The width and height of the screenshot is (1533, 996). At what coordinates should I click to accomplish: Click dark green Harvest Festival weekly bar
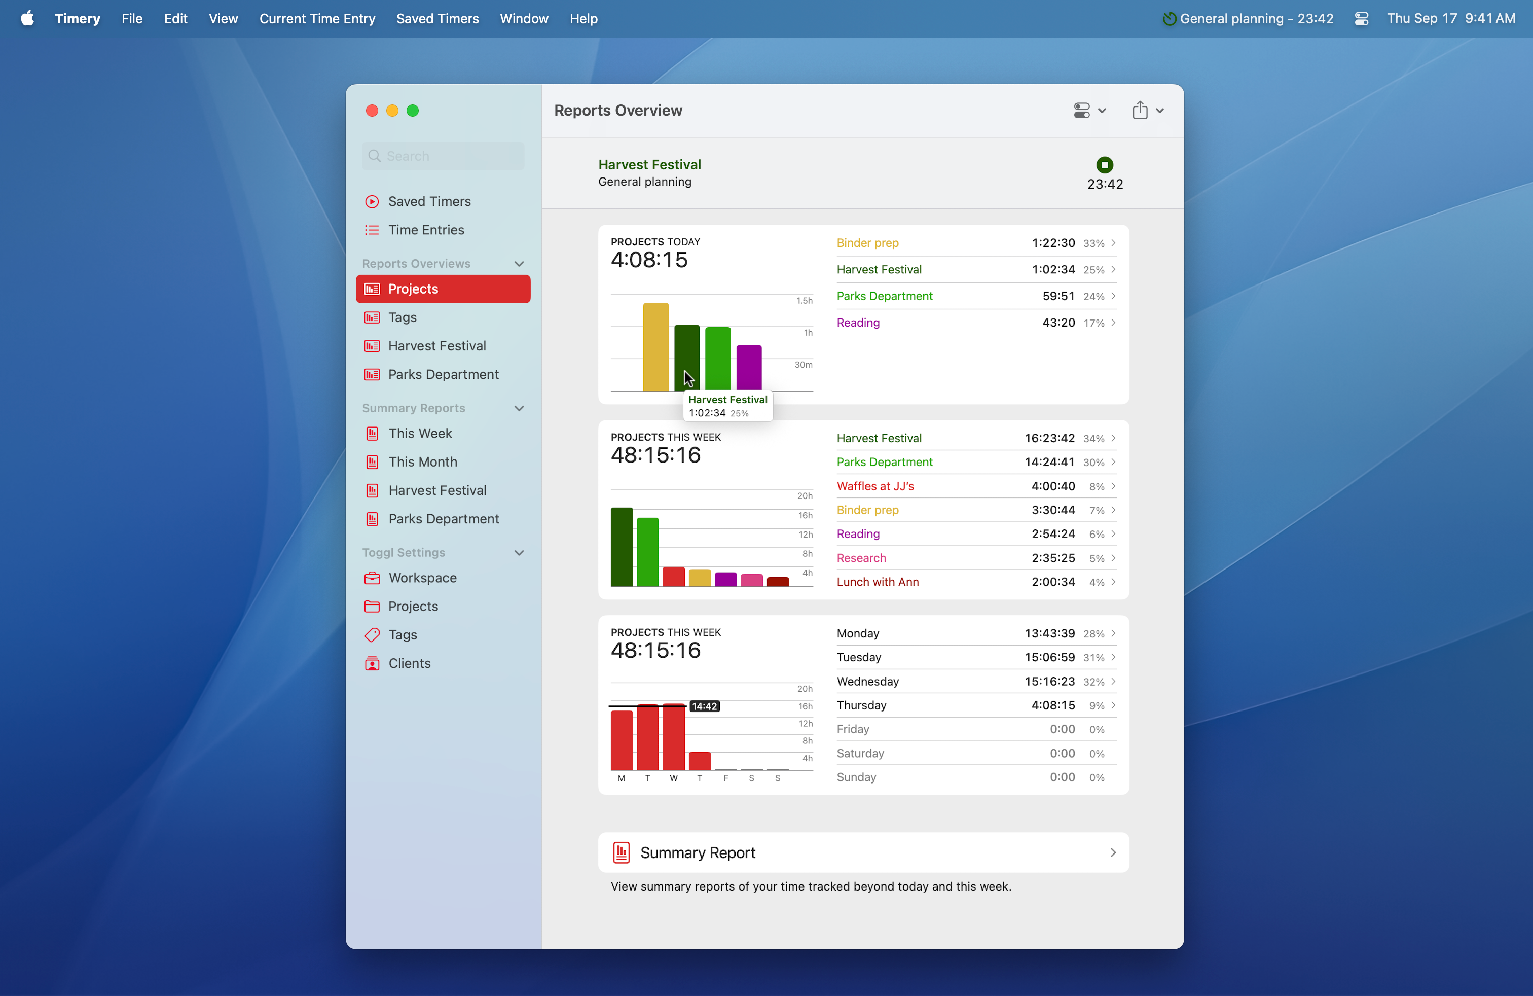click(621, 547)
